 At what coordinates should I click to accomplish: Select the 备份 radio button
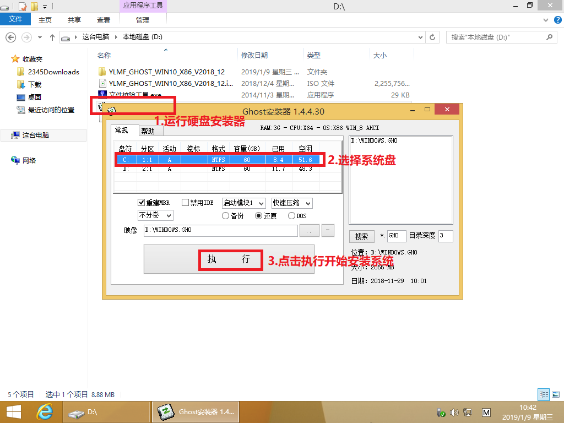225,216
